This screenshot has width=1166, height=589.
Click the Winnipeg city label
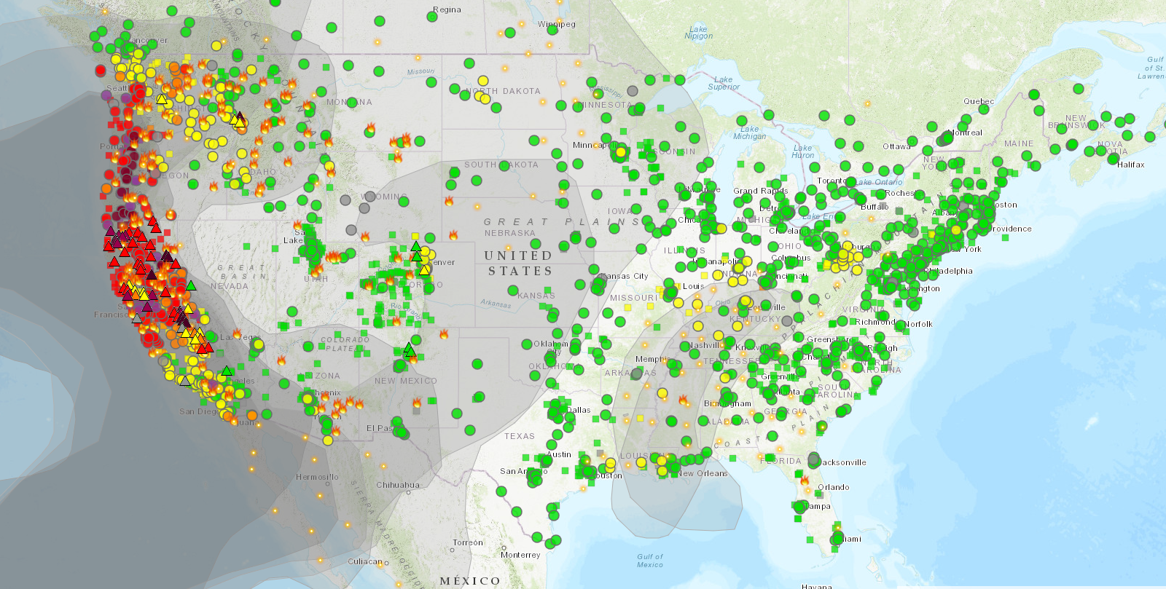[557, 24]
